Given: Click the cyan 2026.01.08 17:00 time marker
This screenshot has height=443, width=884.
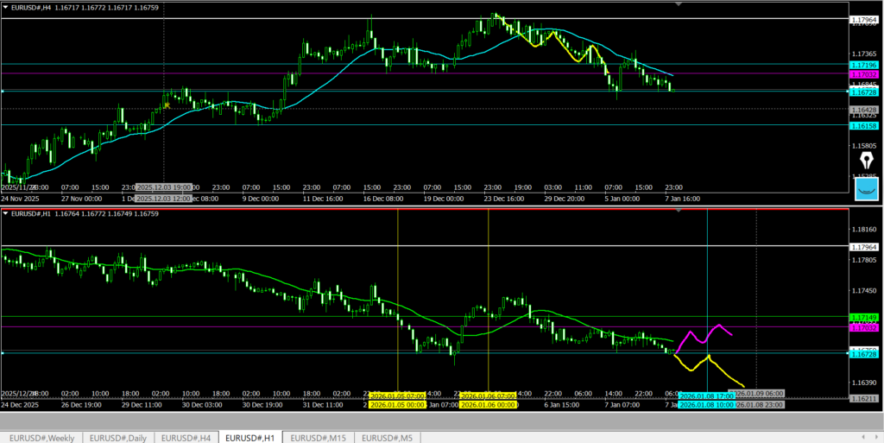Looking at the screenshot, I should pos(706,396).
